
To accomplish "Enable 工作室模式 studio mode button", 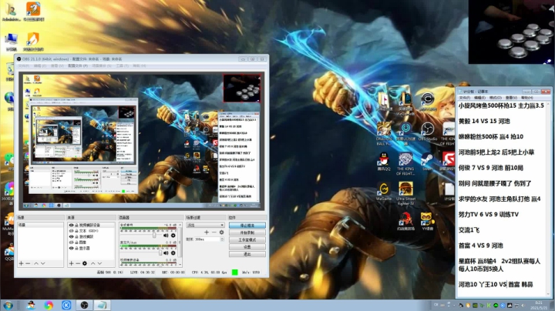I will point(247,240).
